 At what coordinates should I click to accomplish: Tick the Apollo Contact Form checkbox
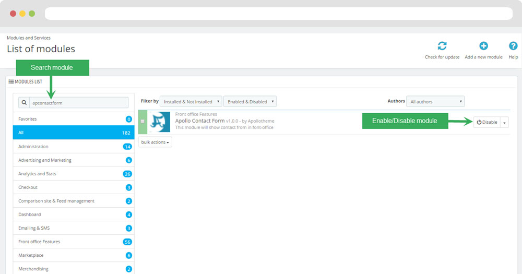pos(143,122)
